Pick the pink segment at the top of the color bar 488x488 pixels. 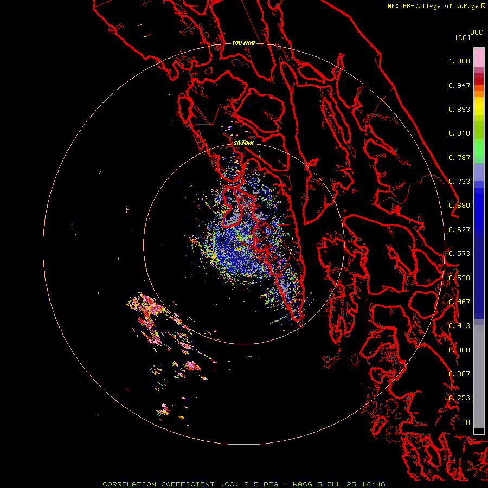point(479,58)
